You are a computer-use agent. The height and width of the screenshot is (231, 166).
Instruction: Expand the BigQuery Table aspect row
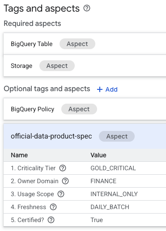coord(85,44)
